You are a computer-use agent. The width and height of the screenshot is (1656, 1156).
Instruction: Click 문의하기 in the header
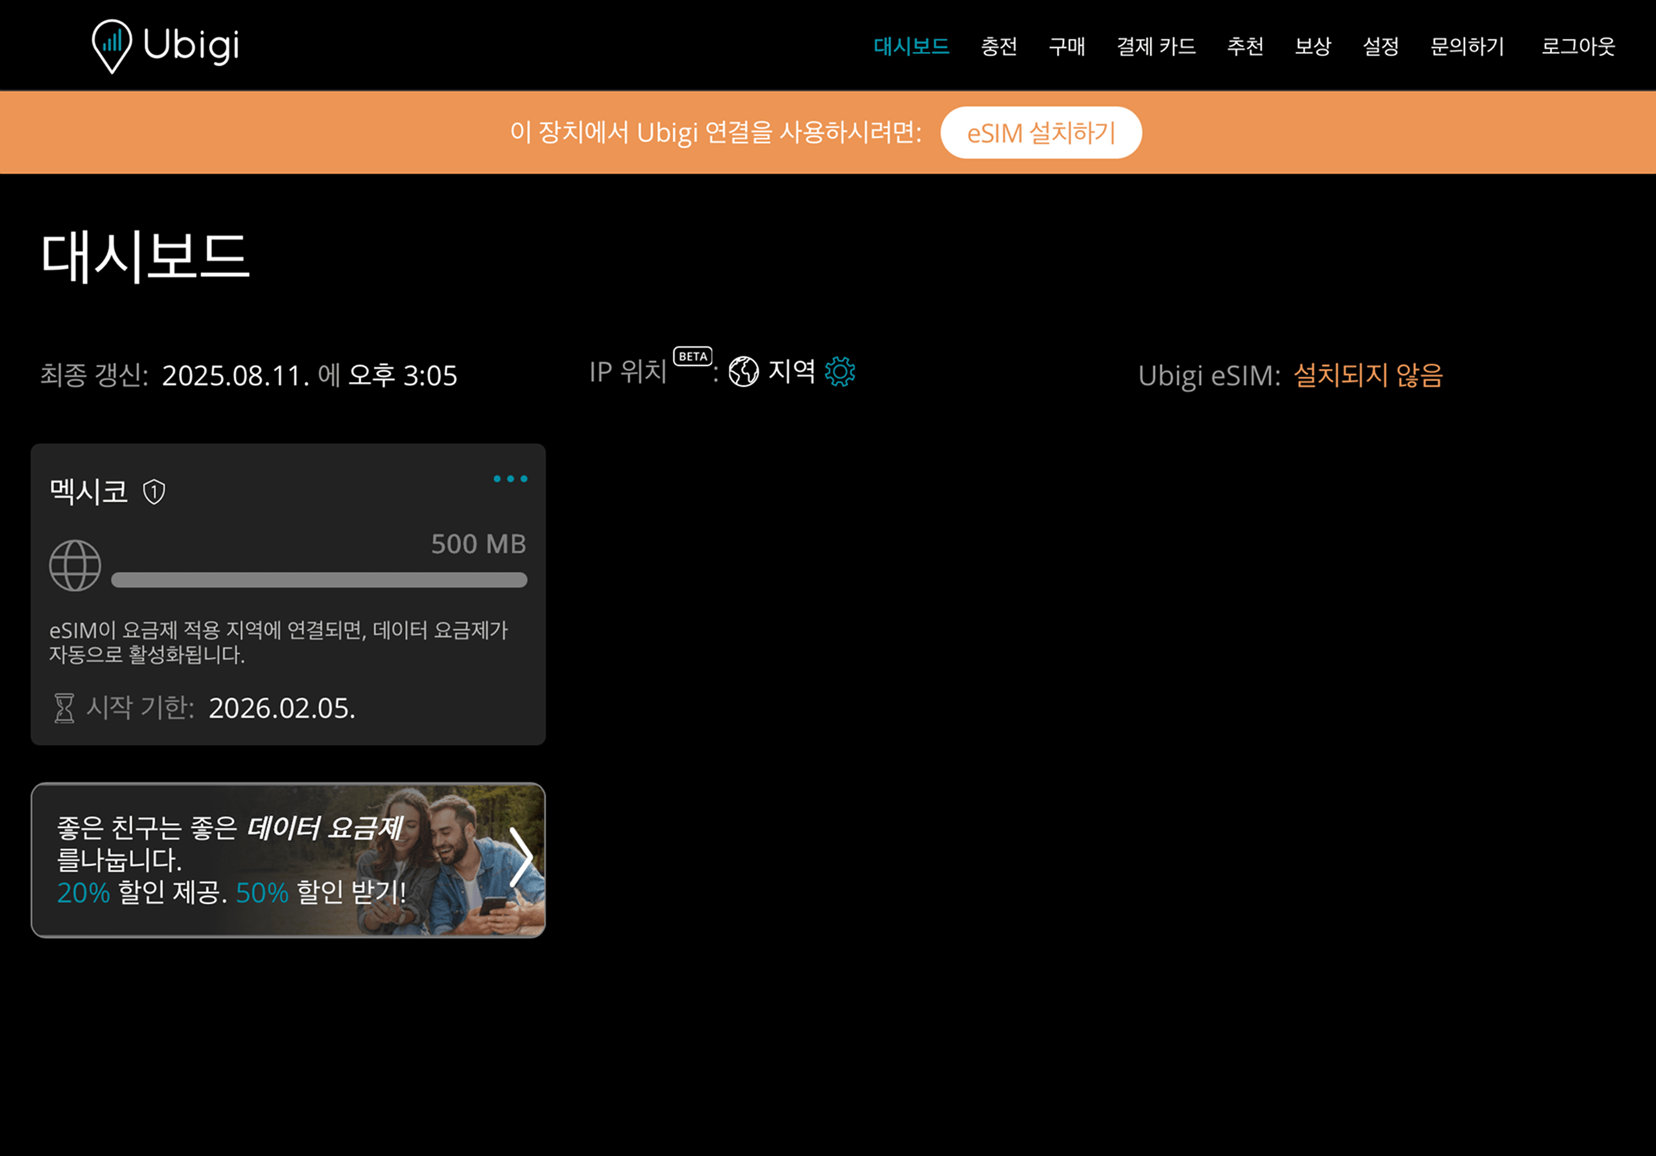(x=1467, y=46)
